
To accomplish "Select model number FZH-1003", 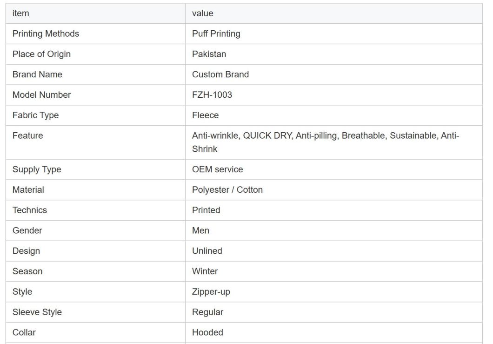I will coord(212,95).
